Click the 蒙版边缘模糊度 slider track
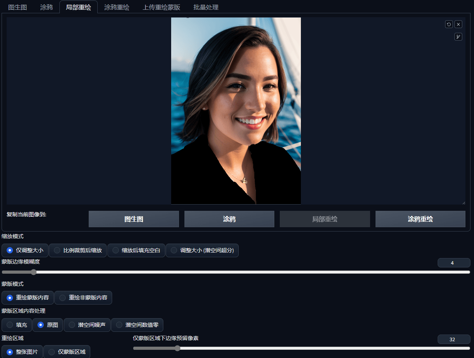The width and height of the screenshot is (474, 358). point(236,272)
